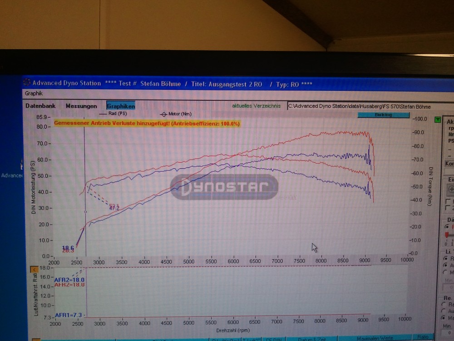Select the first radio button in Li. section
Viewport: 454px width, 341px height.
pos(445,258)
